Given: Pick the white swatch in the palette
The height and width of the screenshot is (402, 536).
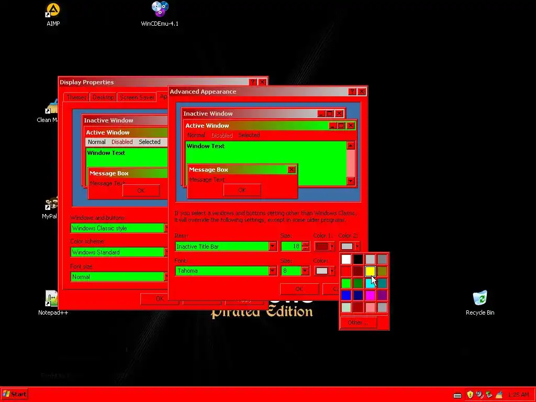Looking at the screenshot, I should coord(346,259).
